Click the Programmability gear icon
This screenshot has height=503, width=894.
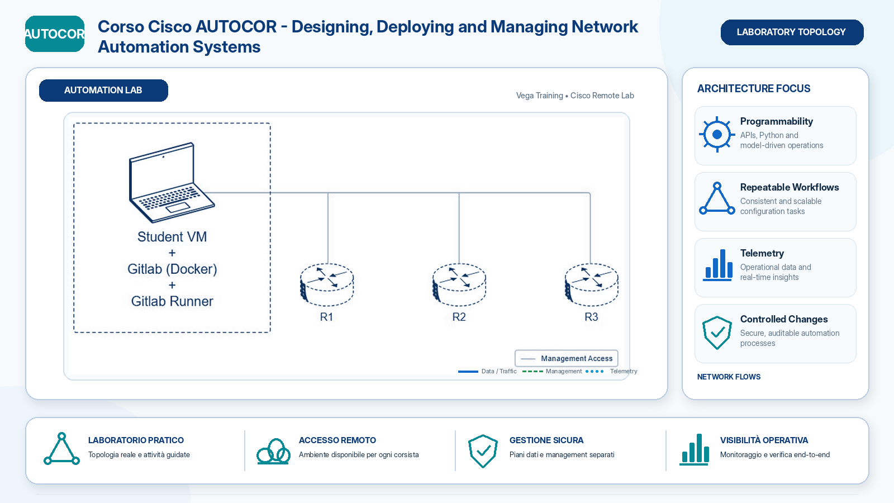(x=717, y=135)
